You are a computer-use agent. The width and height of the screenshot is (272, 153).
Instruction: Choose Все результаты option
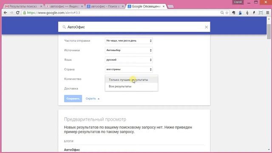(131, 86)
